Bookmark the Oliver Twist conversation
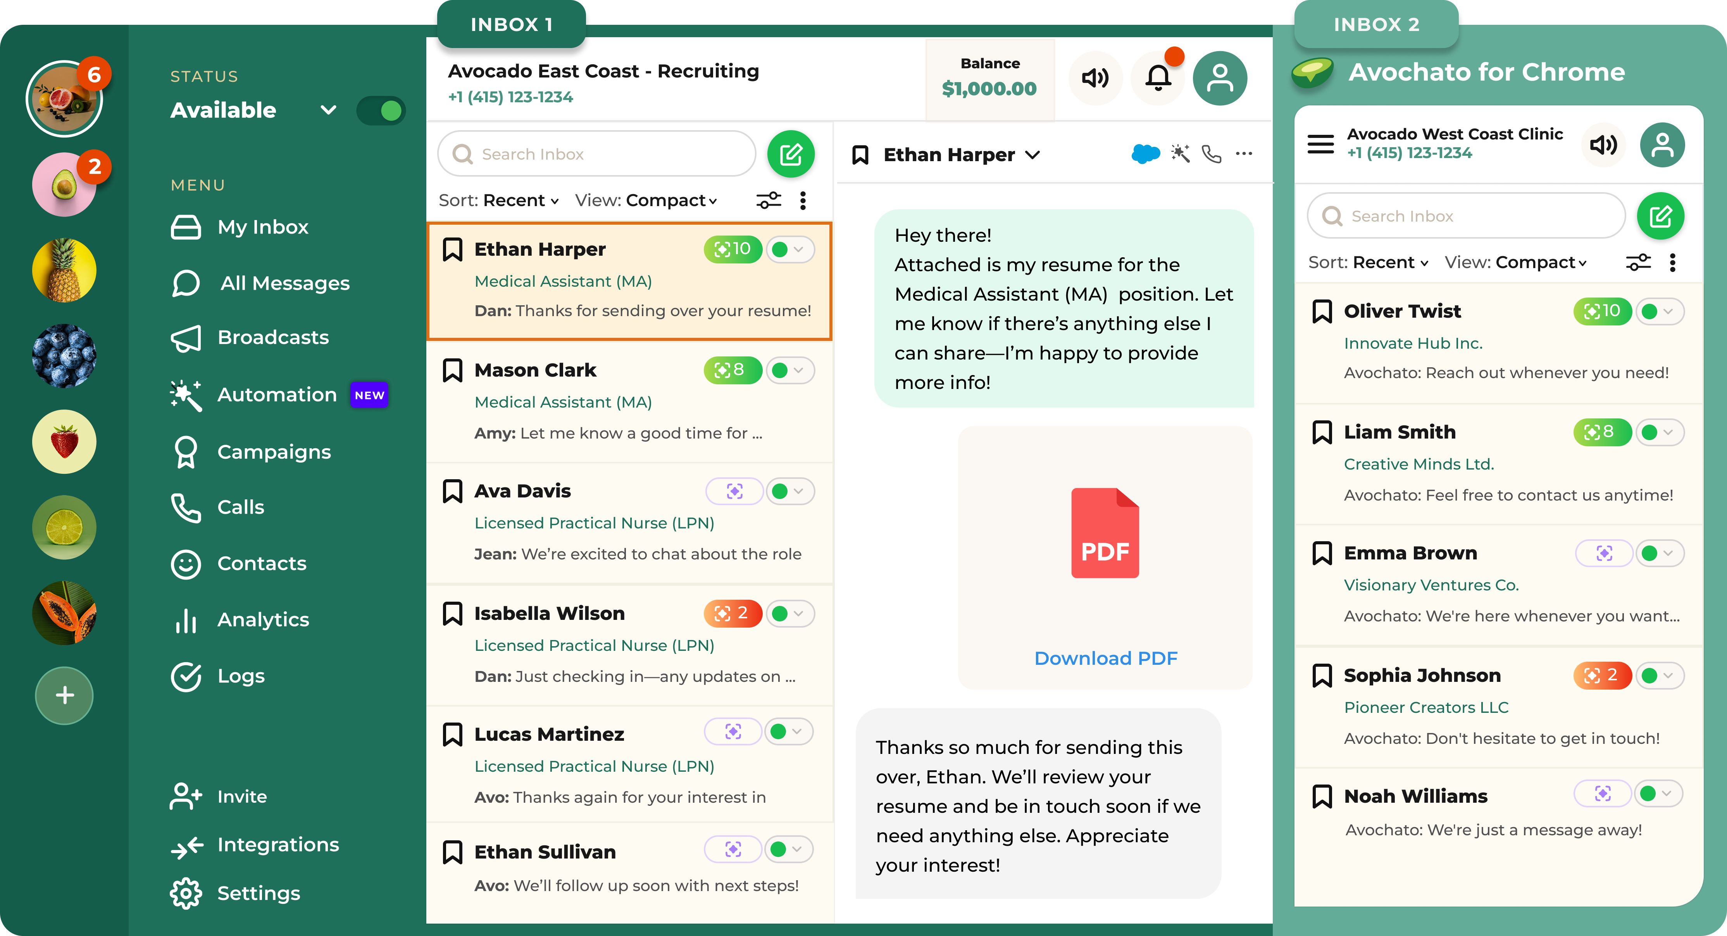Viewport: 1727px width, 936px height. (x=1322, y=311)
